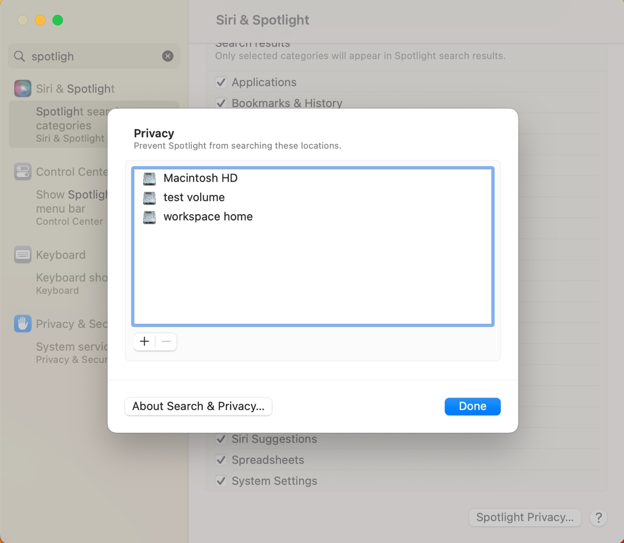Click the green zoom window button
This screenshot has height=543, width=624.
58,20
